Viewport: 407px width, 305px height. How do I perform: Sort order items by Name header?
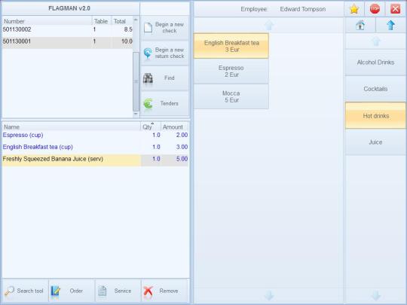[x=72, y=127]
